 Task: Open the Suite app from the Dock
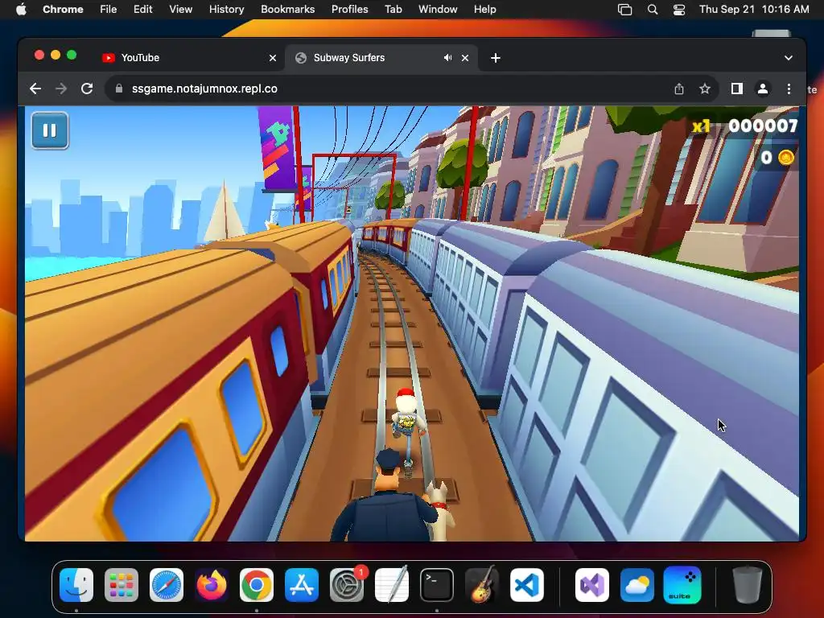(x=682, y=584)
